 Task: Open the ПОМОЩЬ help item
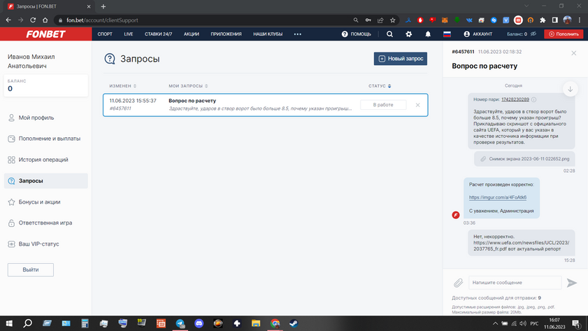point(357,34)
